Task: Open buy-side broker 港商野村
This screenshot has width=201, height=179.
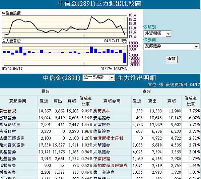Action: point(8,131)
